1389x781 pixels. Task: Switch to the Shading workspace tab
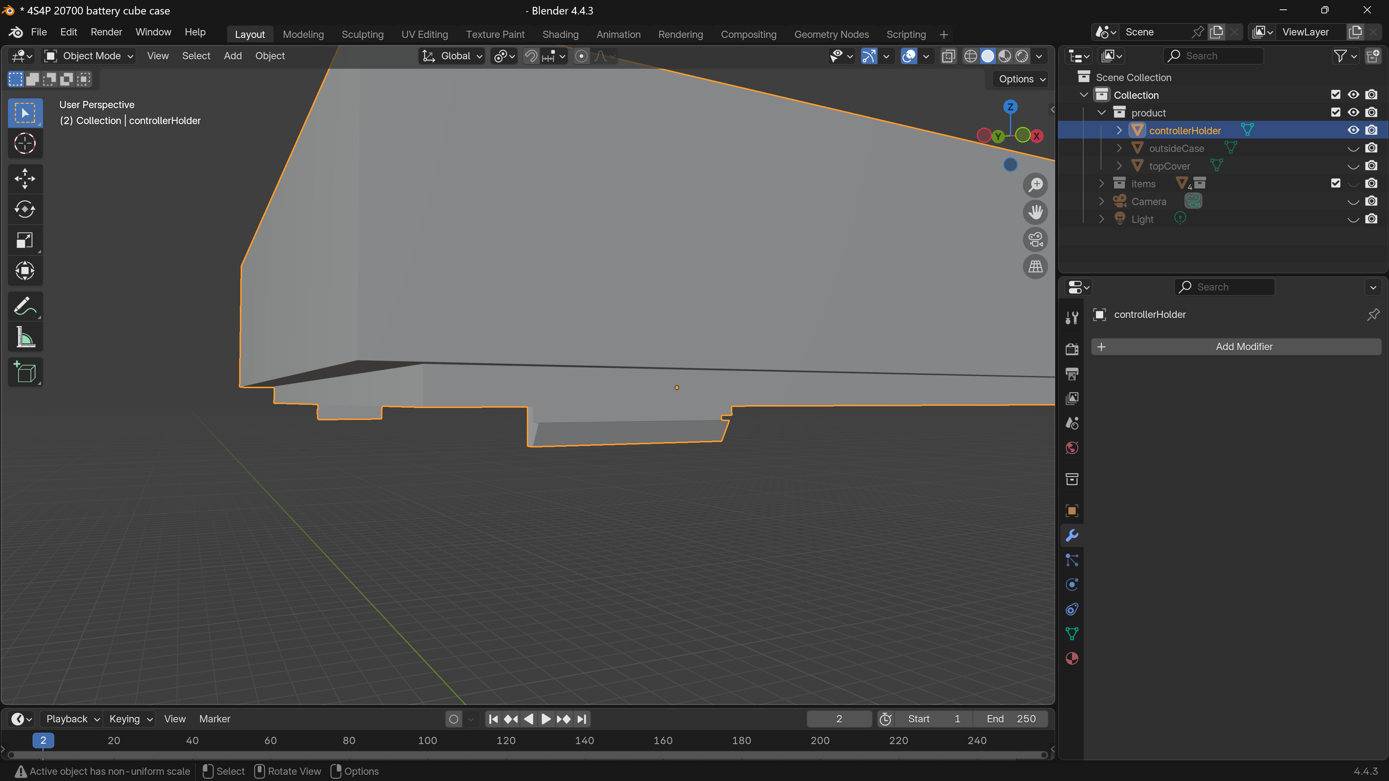(560, 34)
